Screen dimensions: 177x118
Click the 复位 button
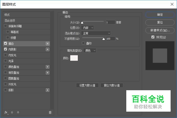tap(160, 22)
